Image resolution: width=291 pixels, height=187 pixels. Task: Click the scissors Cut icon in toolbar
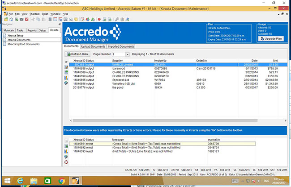click(x=33, y=19)
